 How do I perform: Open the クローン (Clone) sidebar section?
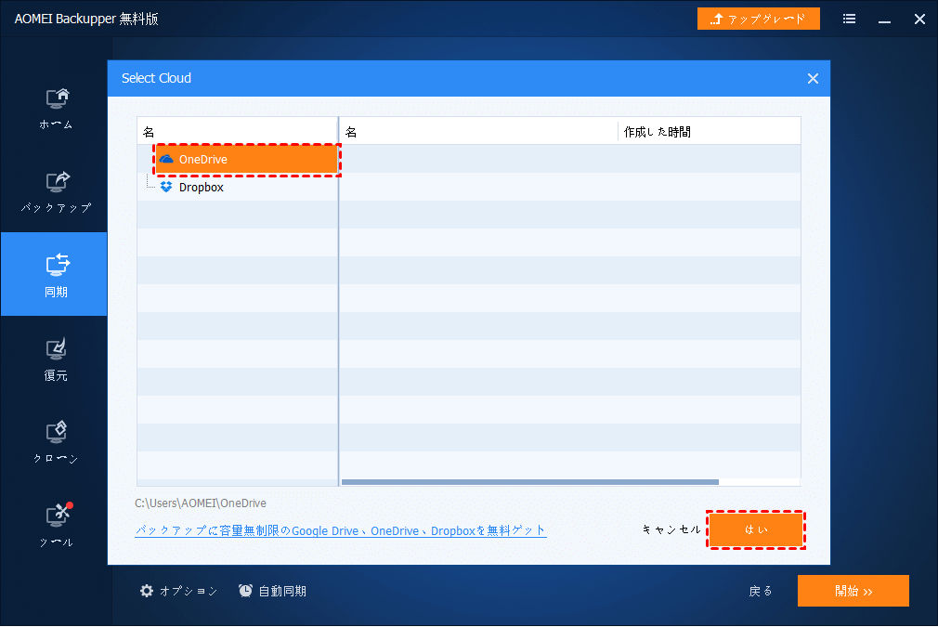[56, 443]
